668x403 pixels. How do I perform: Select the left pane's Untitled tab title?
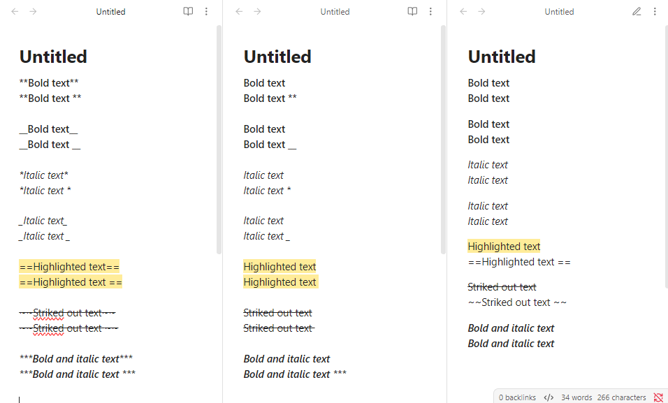coord(111,12)
